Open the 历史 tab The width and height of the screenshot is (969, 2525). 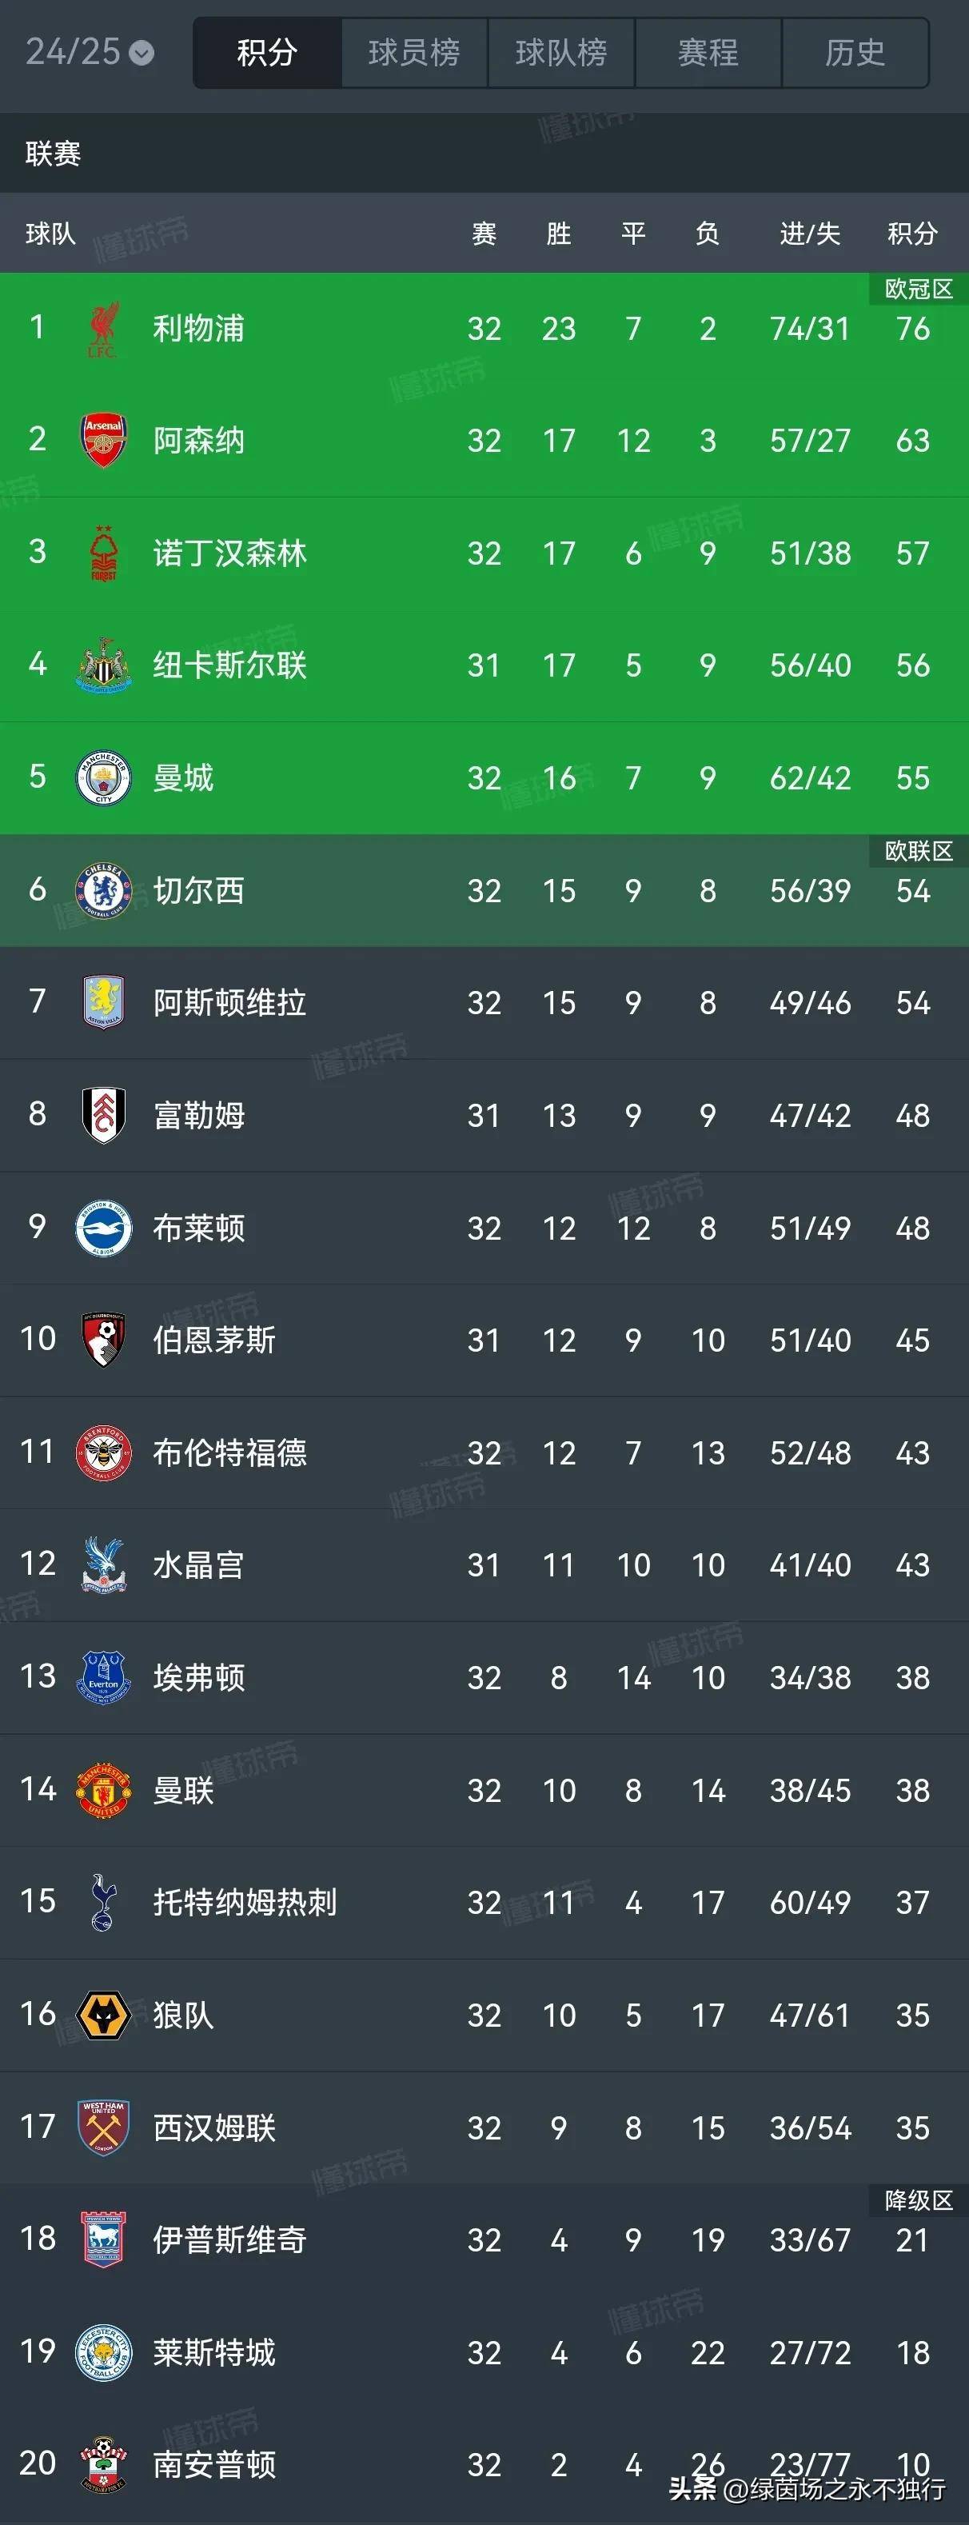[x=855, y=54]
